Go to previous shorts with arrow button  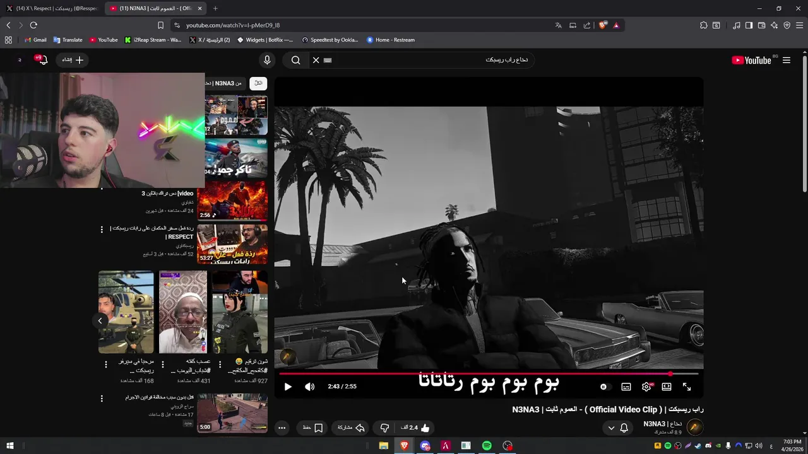[x=100, y=321]
